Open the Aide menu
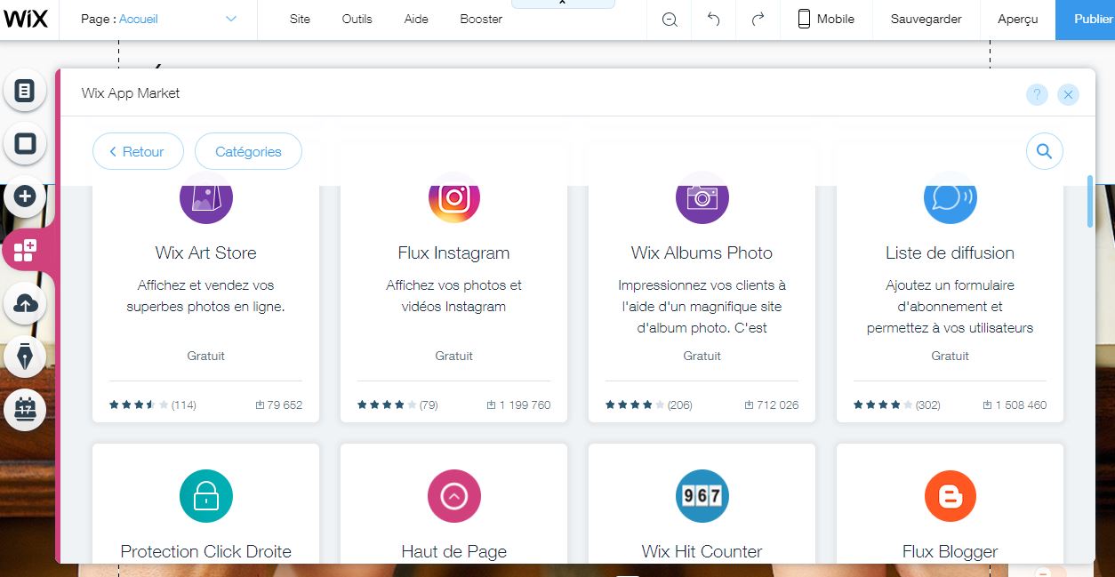The width and height of the screenshot is (1115, 577). [x=416, y=19]
